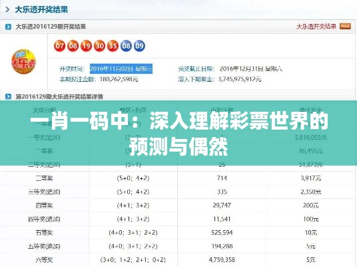Image resolution: width=357 pixels, height=266 pixels.
Task: Click the prize value 3,917元
Action: [311, 178]
